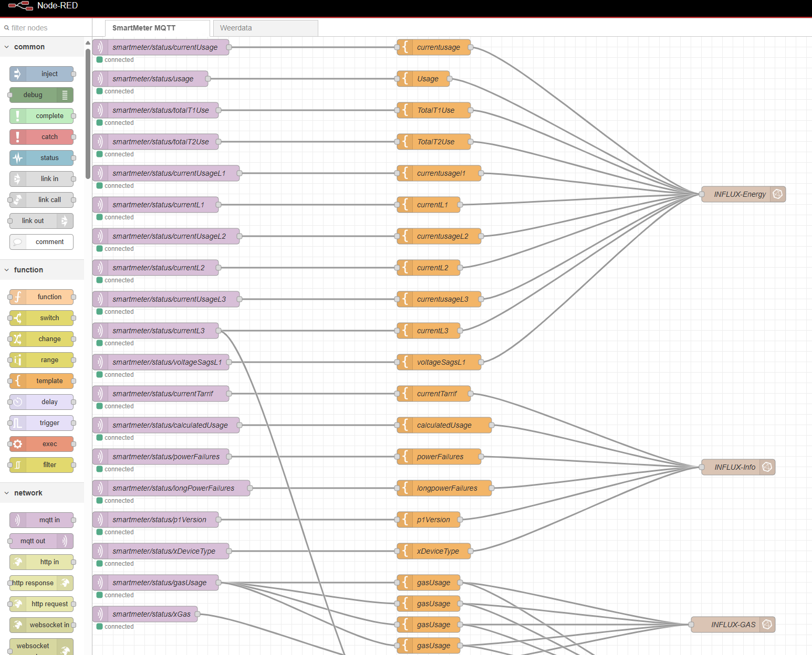
Task: Select the currentusageL2 template node
Action: click(x=439, y=236)
